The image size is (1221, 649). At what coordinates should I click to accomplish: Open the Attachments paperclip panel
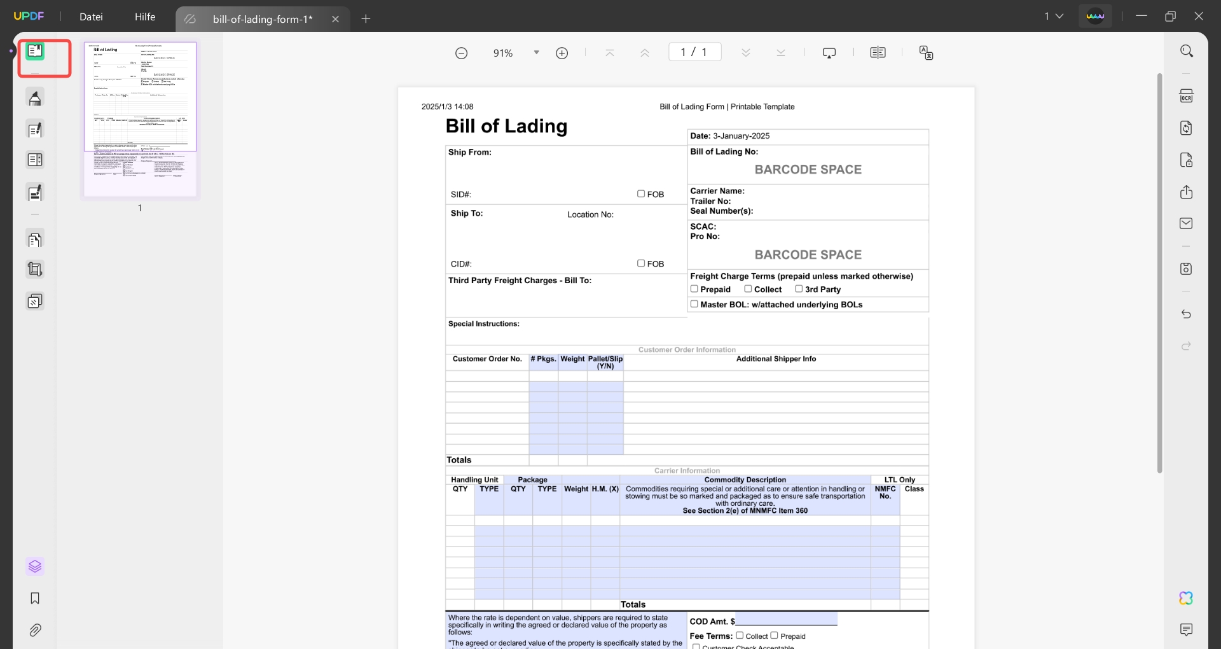[35, 630]
